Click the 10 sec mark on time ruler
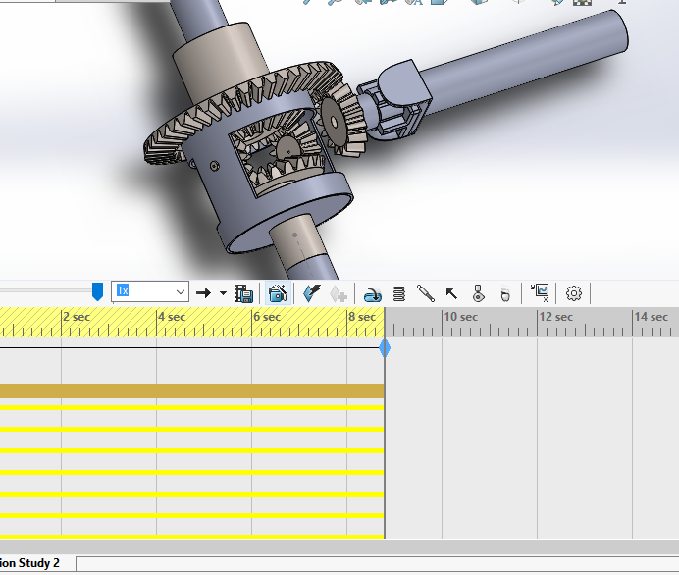 tap(461, 317)
